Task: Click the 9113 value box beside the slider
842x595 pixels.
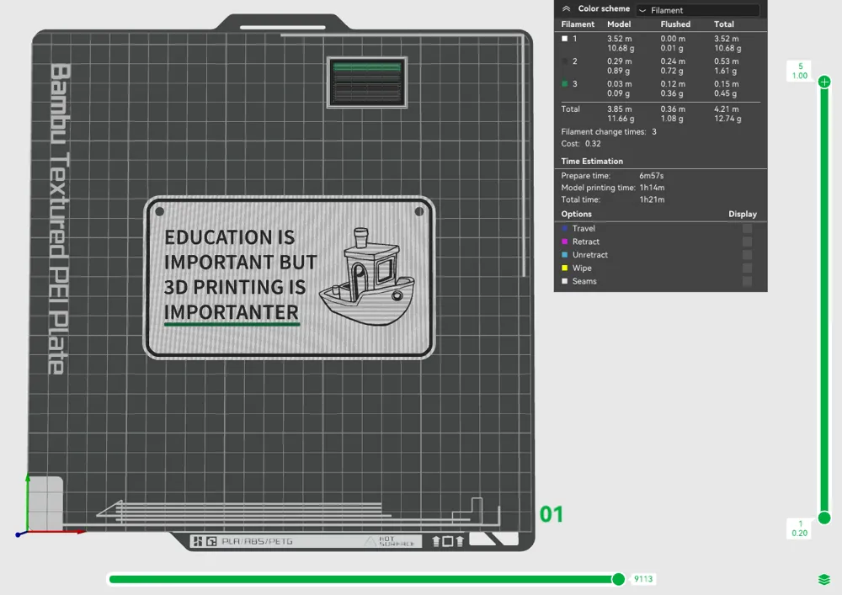Action: click(643, 579)
